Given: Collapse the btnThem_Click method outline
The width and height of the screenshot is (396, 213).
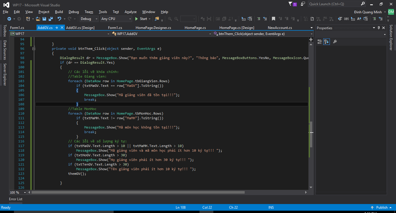Looking at the screenshot, I should (x=34, y=49).
